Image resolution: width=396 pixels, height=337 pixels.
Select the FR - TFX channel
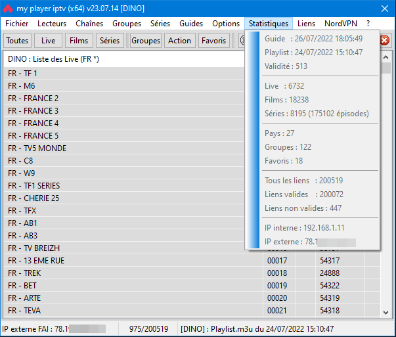123,211
